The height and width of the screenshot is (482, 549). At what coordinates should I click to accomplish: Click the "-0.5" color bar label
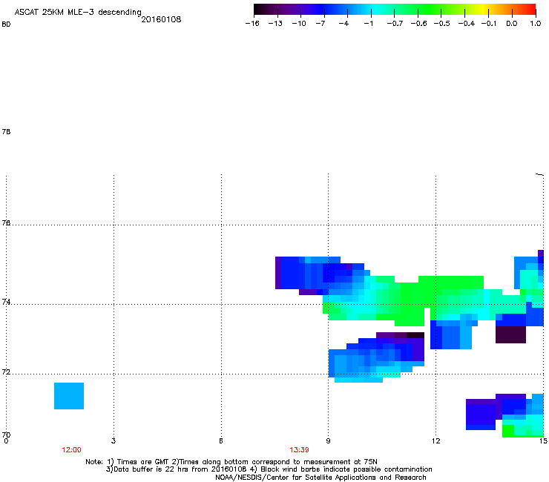point(442,24)
